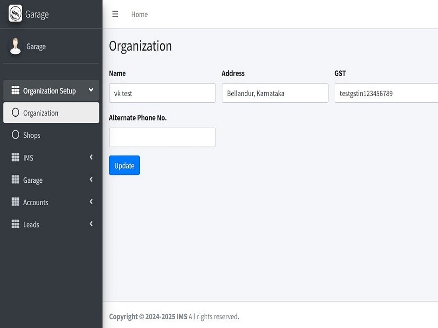The height and width of the screenshot is (328, 438).
Task: Focus the Alternate Phone No. field
Action: (162, 137)
